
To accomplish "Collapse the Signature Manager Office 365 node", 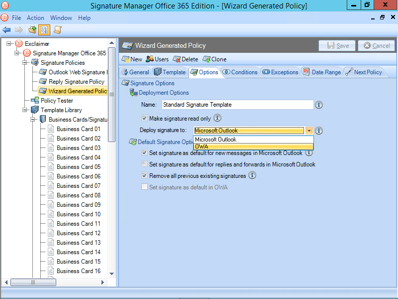I will (17, 53).
